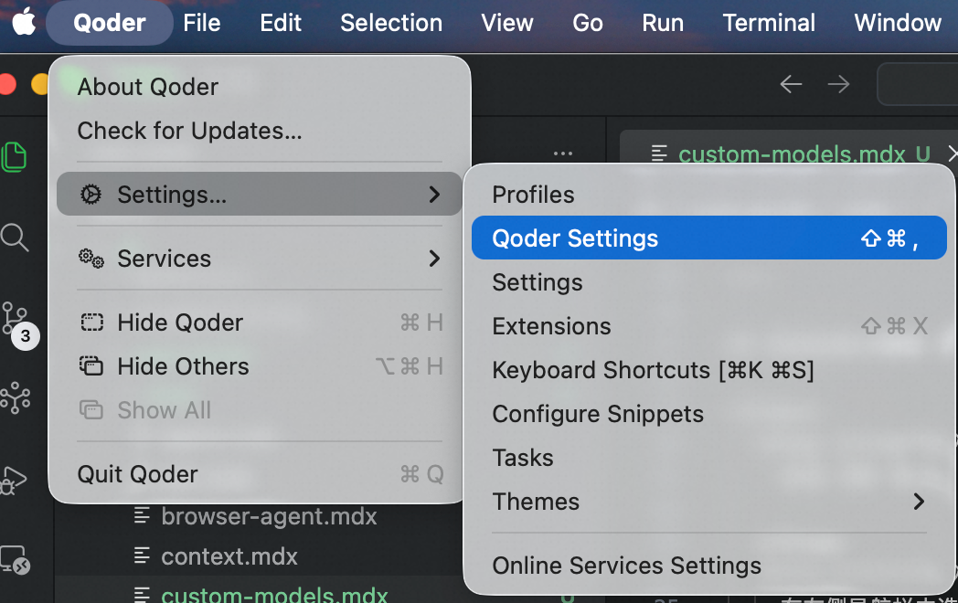This screenshot has width=958, height=603.
Task: Click the navigate back arrow
Action: (790, 83)
